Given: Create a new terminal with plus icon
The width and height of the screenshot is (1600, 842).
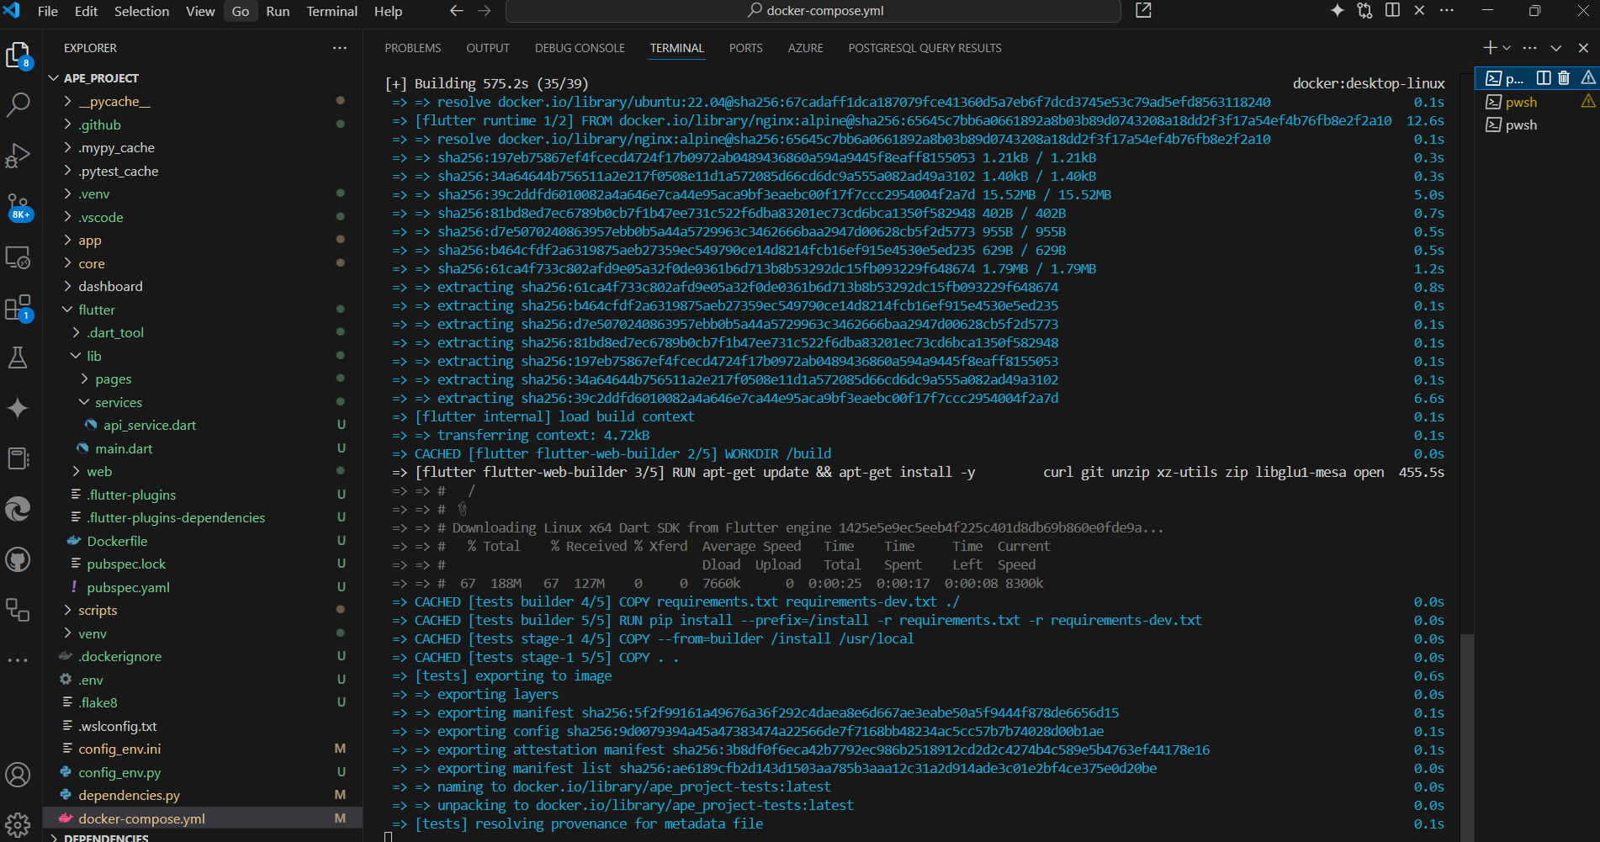Looking at the screenshot, I should (x=1490, y=48).
